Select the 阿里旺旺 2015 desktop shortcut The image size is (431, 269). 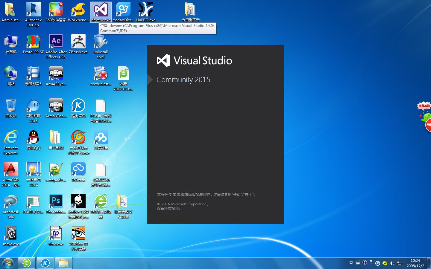pyautogui.click(x=34, y=111)
